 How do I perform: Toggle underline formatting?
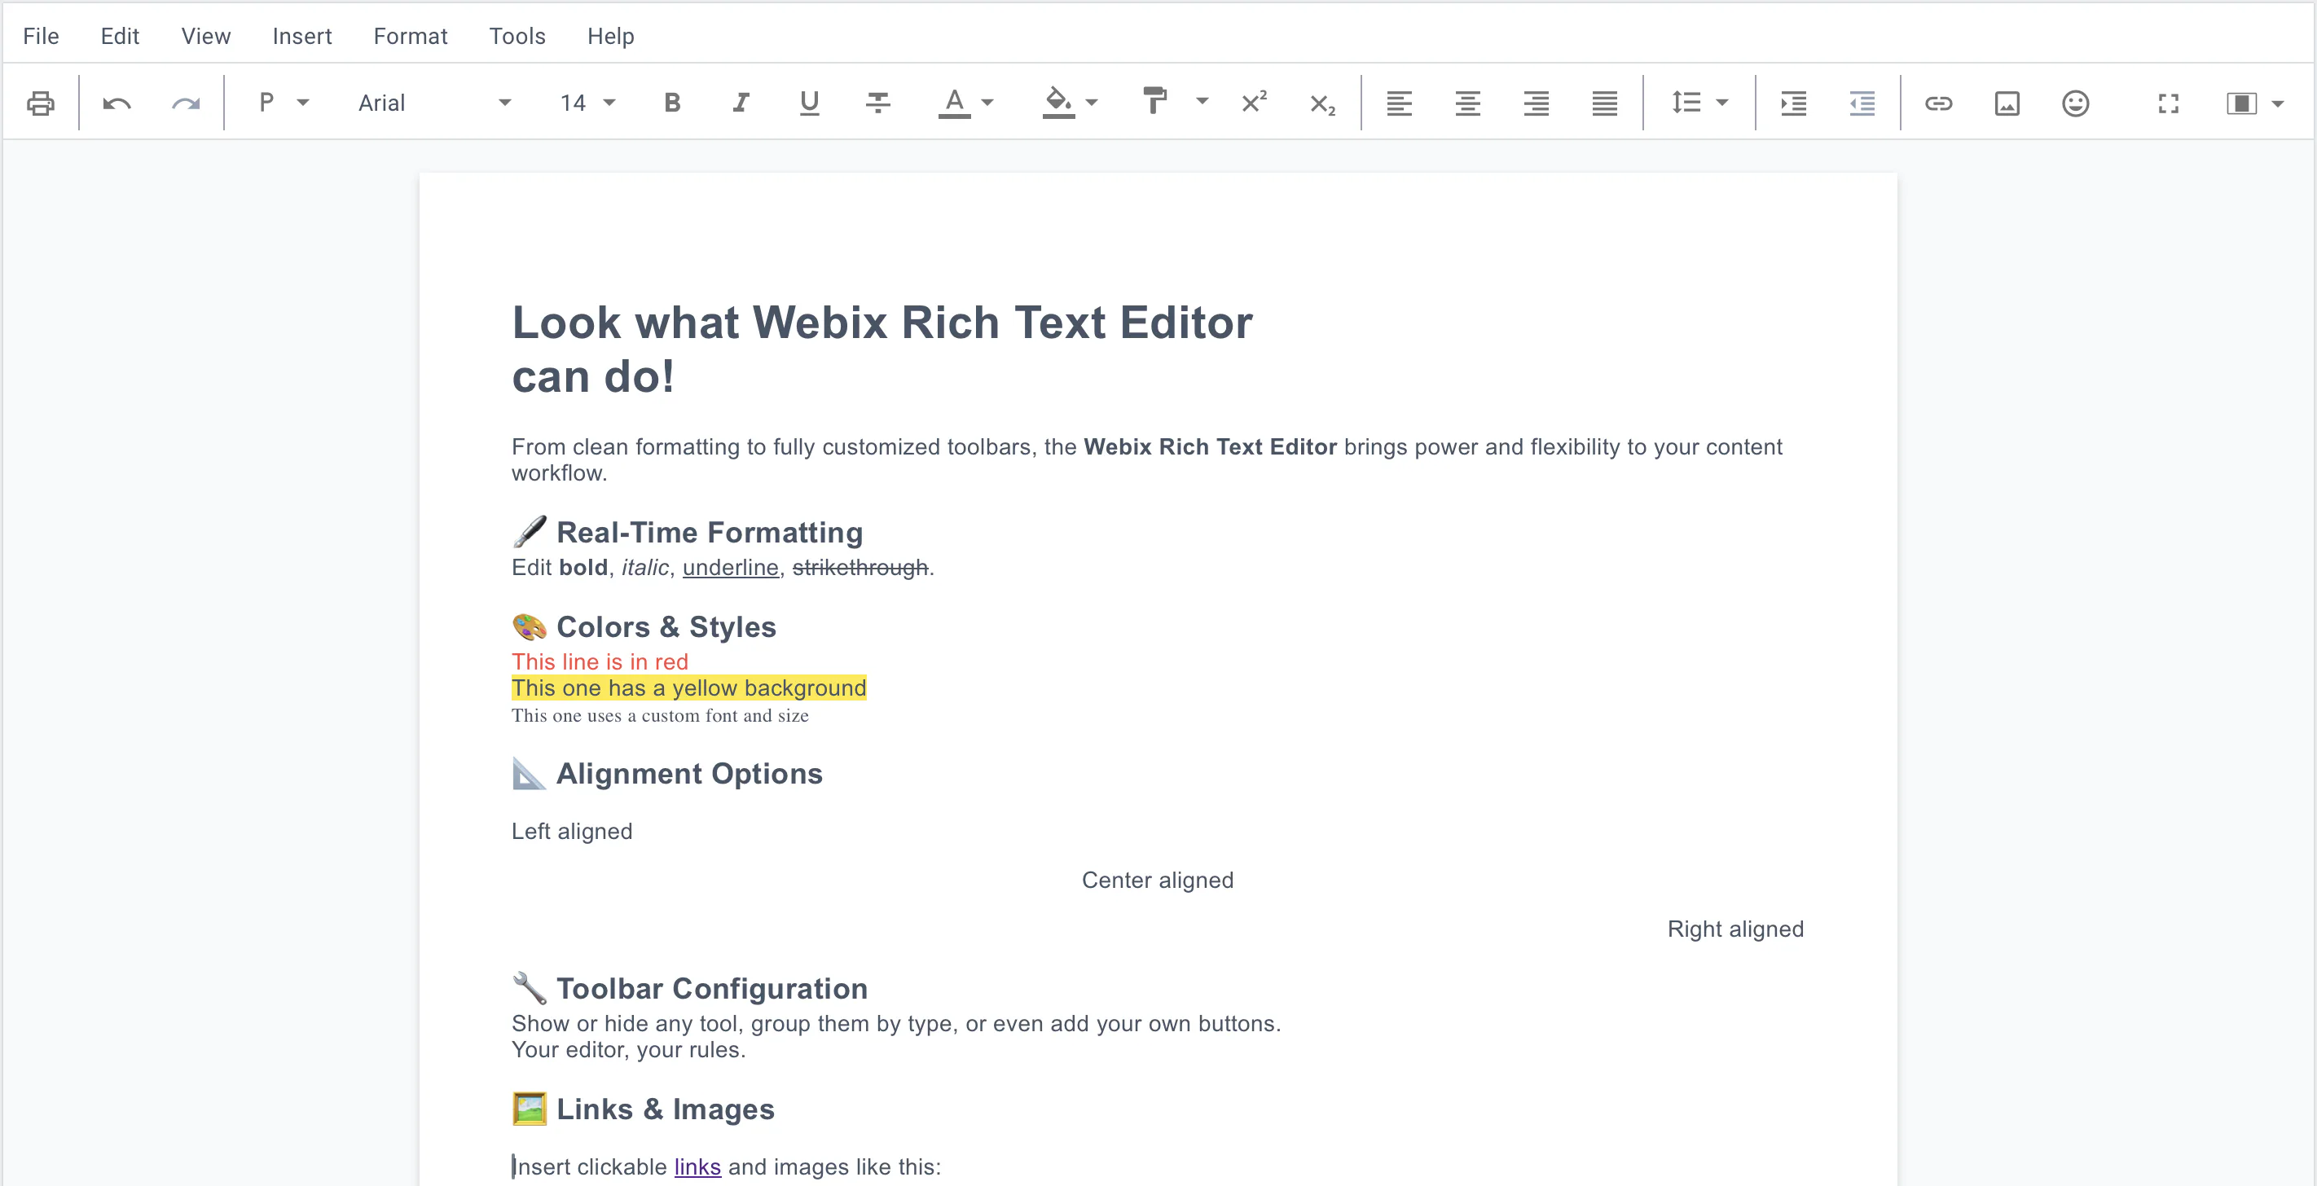click(x=810, y=103)
